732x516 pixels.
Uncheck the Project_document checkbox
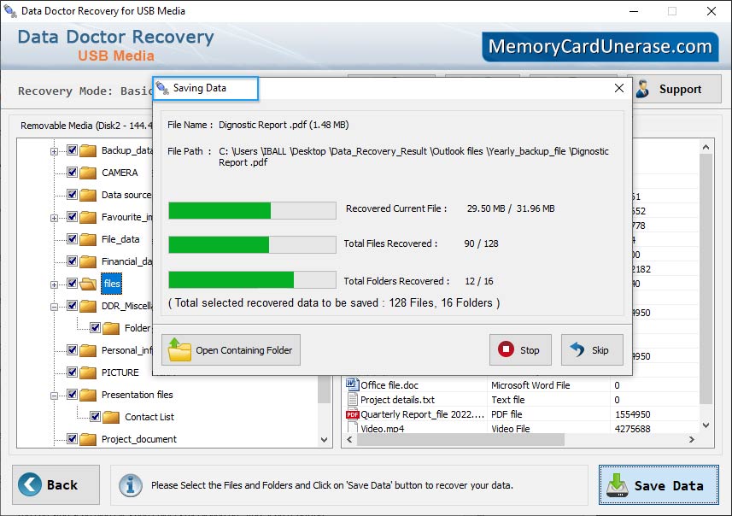(x=72, y=438)
